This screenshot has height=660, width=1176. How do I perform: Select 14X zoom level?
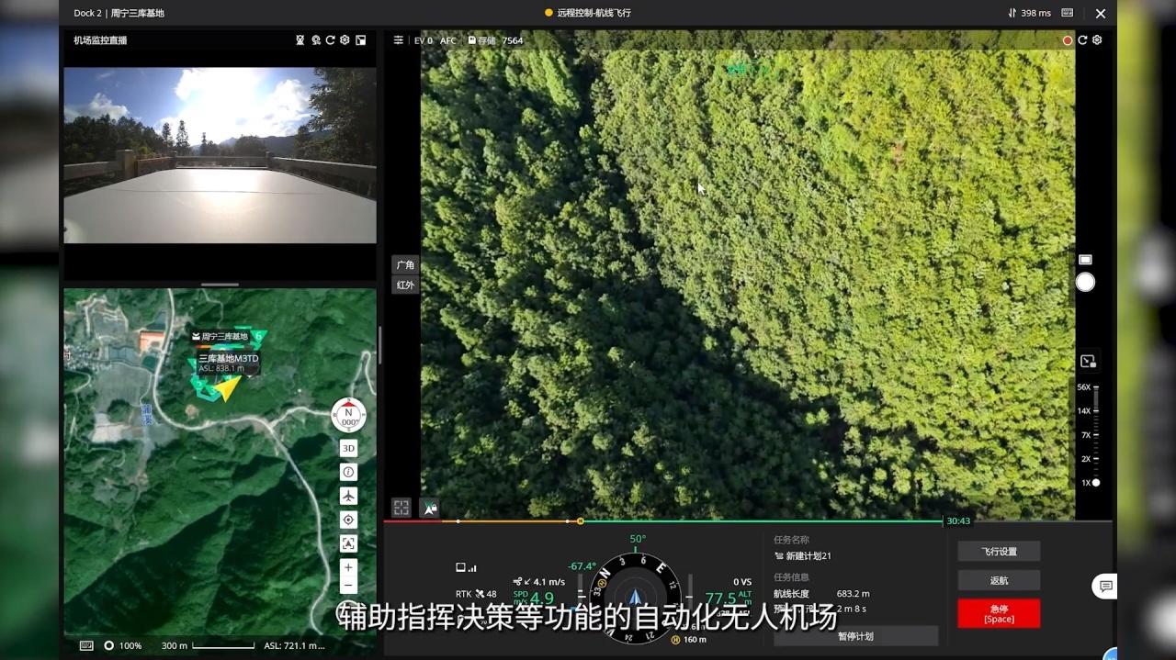click(1084, 411)
